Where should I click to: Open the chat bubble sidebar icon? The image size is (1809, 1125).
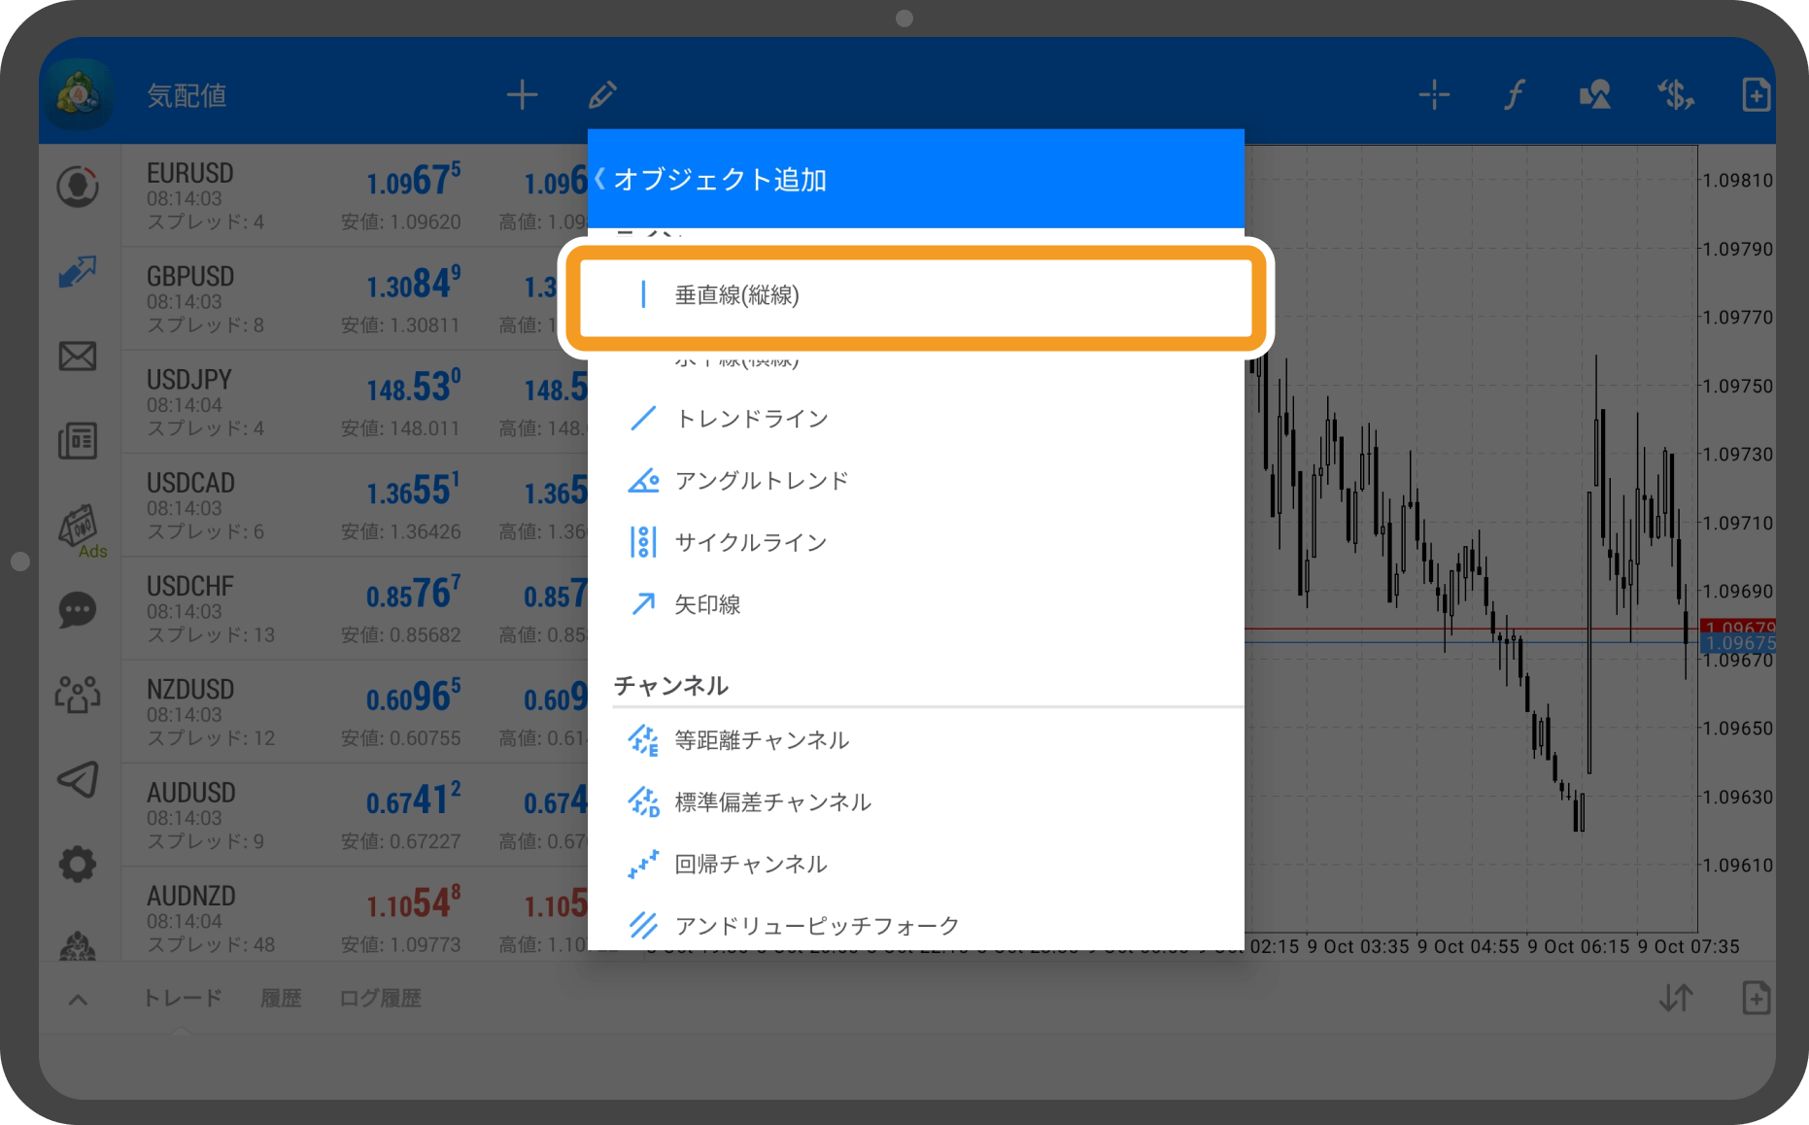point(78,610)
